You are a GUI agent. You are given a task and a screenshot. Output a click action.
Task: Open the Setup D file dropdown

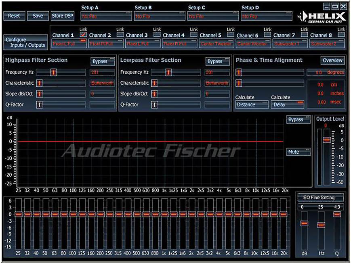click(267, 16)
